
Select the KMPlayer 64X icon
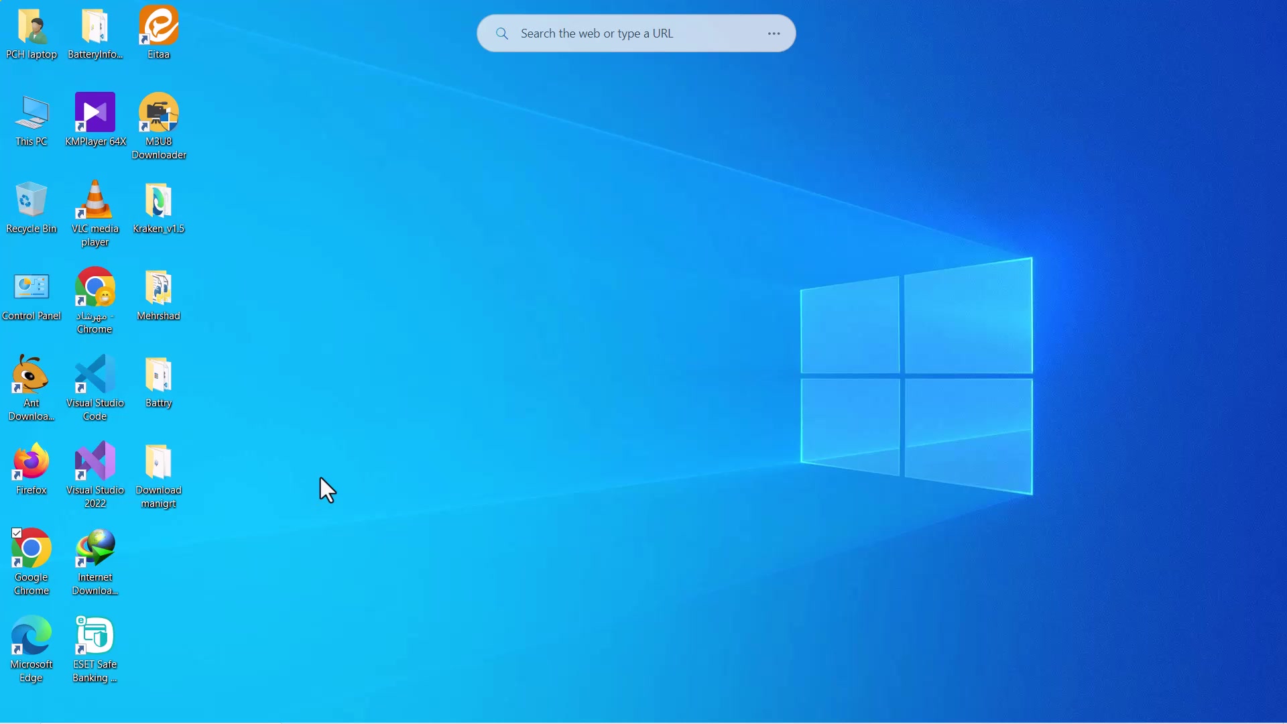pyautogui.click(x=95, y=113)
